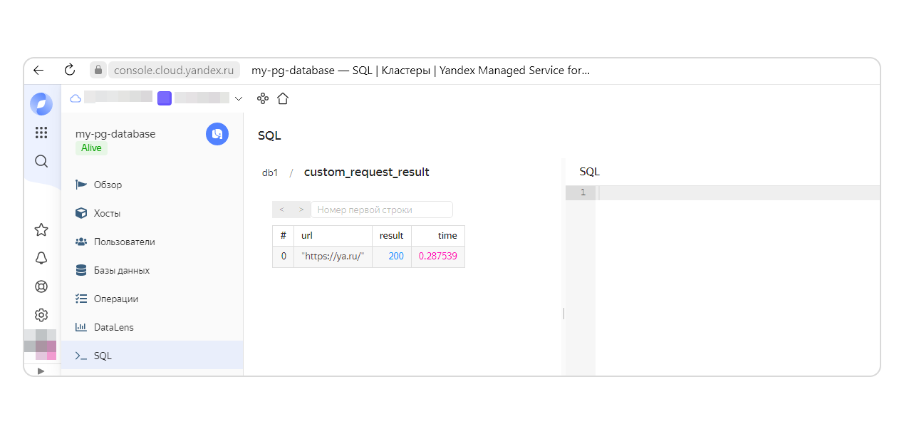The height and width of the screenshot is (434, 904).
Task: Open the all services grid icon
Action: pyautogui.click(x=41, y=133)
